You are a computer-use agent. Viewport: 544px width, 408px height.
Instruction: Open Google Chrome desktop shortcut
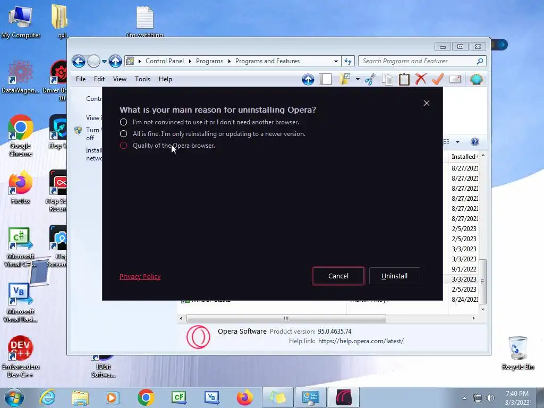point(21,135)
